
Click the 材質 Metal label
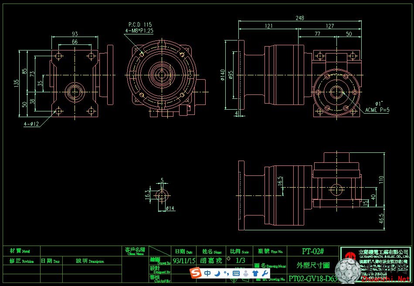pyautogui.click(x=20, y=251)
